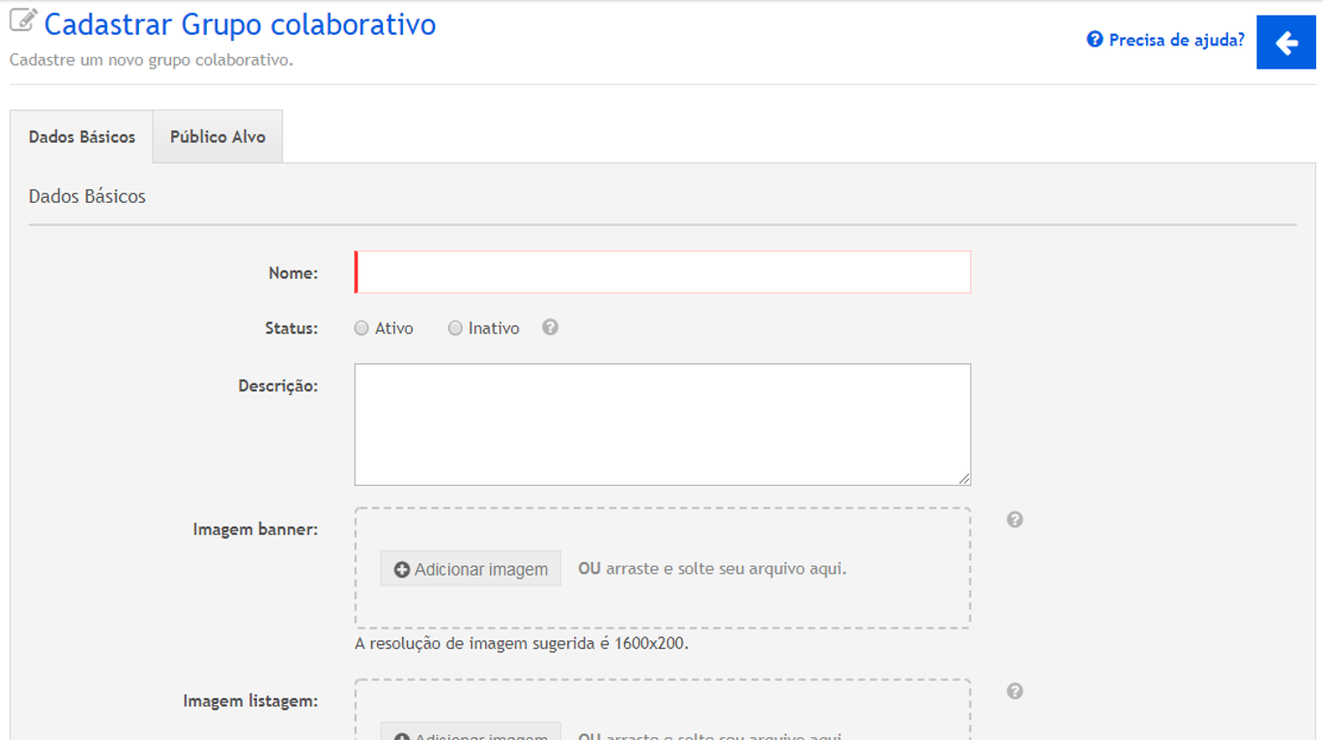
Task: Go back using the blue arrow button
Action: click(x=1285, y=43)
